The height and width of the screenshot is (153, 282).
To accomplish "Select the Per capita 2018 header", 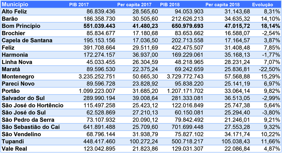I will point(223,5).
